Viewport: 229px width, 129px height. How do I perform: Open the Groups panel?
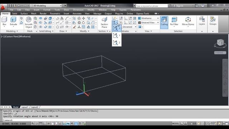pyautogui.click(x=213, y=21)
